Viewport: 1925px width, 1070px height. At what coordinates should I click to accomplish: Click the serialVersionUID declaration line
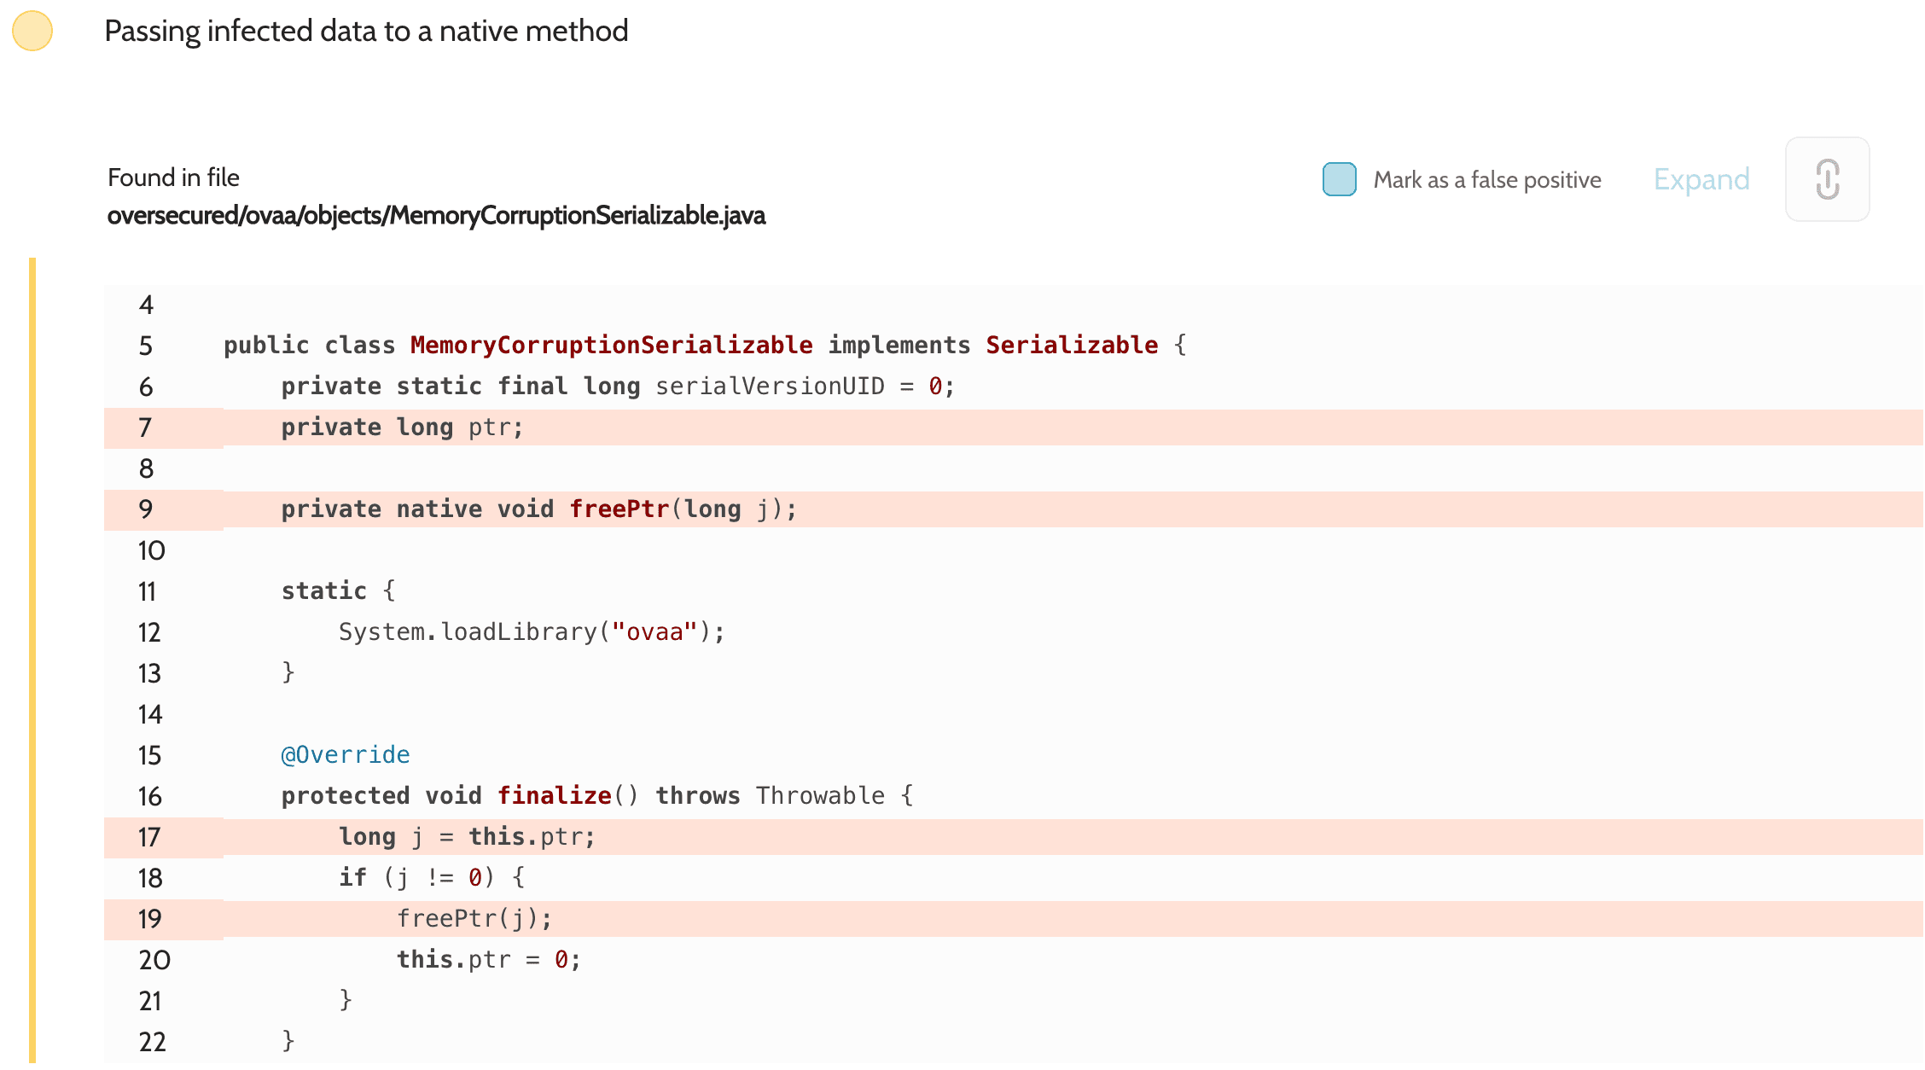(618, 386)
